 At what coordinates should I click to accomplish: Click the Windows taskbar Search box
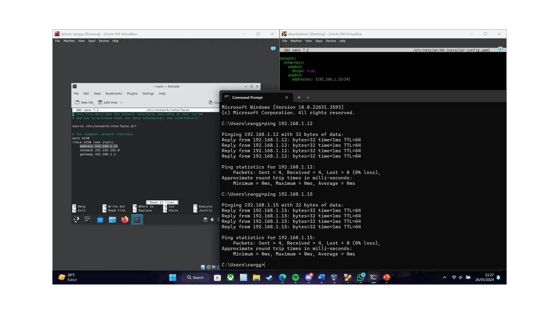[x=195, y=277]
